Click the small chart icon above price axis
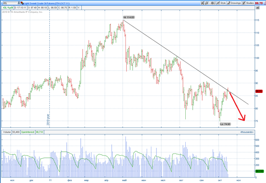The height and width of the screenshot is (183, 266). click(258, 8)
